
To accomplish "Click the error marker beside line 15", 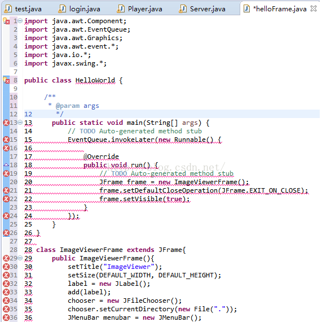I will (x=6, y=140).
